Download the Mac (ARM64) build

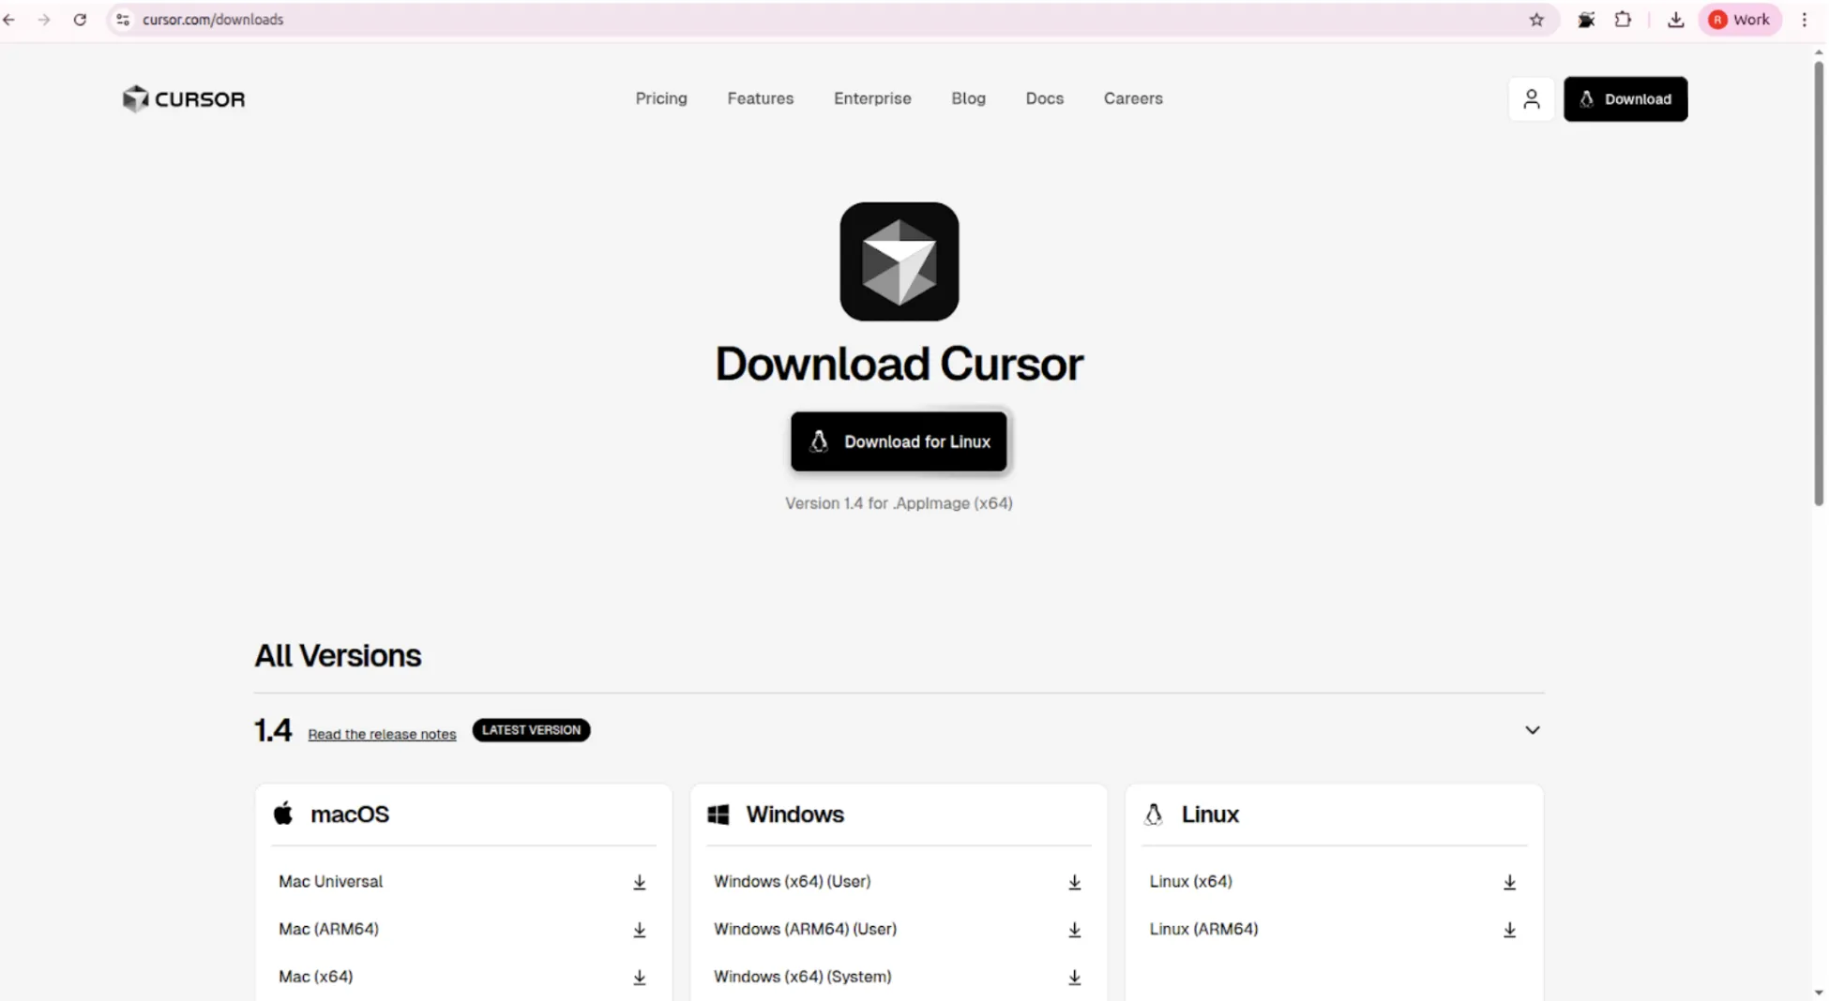click(639, 930)
